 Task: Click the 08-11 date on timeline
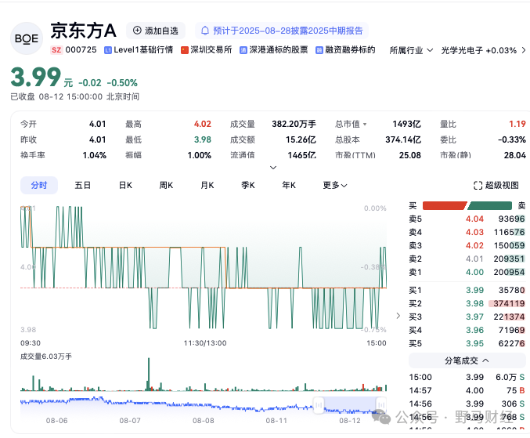coord(276,421)
